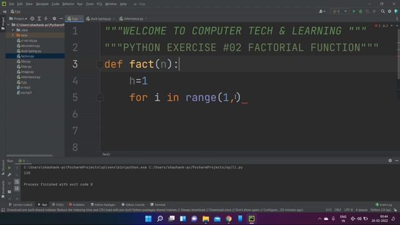Click the tool windows quick access icon
Viewport: 400px width, 225px height.
[3, 210]
